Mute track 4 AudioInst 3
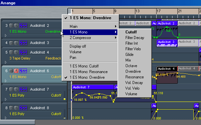The height and width of the screenshot is (125, 201). [11, 43]
